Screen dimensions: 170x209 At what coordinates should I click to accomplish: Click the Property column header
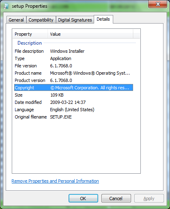pyautogui.click(x=30, y=34)
